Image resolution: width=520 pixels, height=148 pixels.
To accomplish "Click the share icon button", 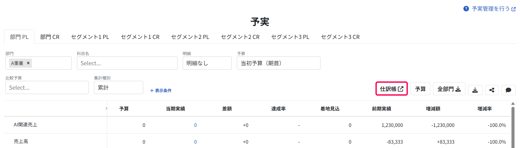I will pyautogui.click(x=492, y=90).
